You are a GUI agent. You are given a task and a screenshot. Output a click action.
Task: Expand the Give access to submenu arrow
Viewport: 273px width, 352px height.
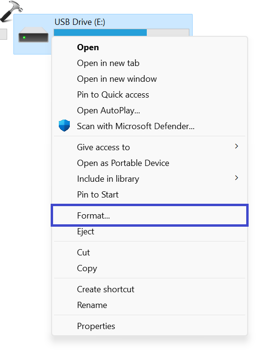[236, 146]
